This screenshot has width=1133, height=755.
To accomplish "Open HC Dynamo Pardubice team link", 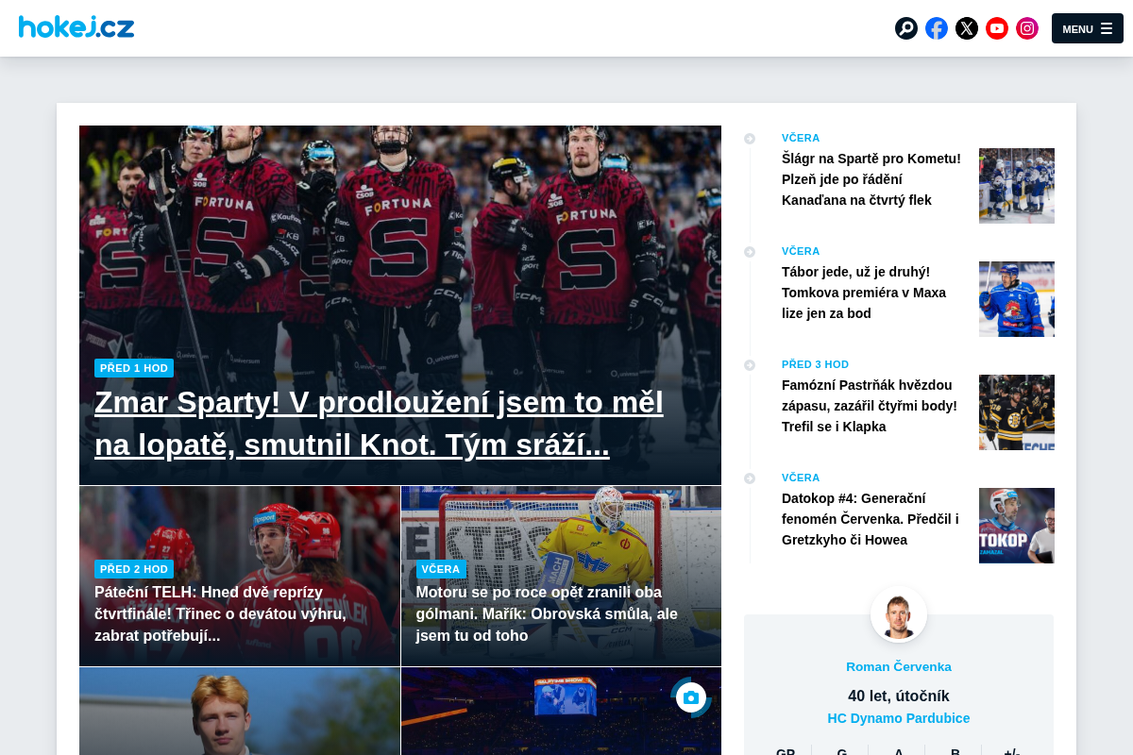I will coord(899,718).
